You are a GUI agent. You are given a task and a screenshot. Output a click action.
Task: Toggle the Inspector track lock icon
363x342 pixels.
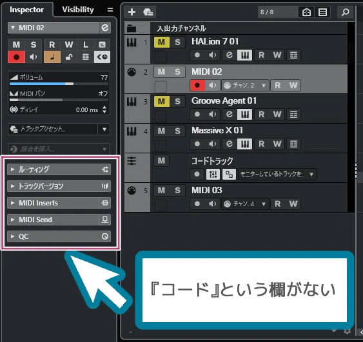point(69,57)
